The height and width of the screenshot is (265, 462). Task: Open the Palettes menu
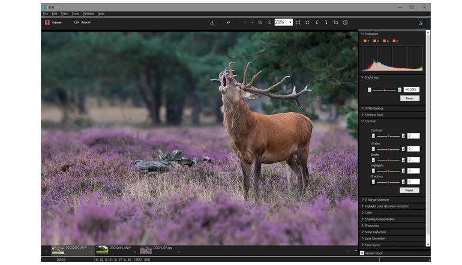[x=88, y=13]
